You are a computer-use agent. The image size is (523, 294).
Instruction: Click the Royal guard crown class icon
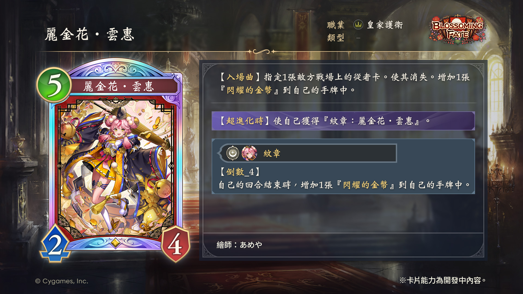[x=358, y=25]
